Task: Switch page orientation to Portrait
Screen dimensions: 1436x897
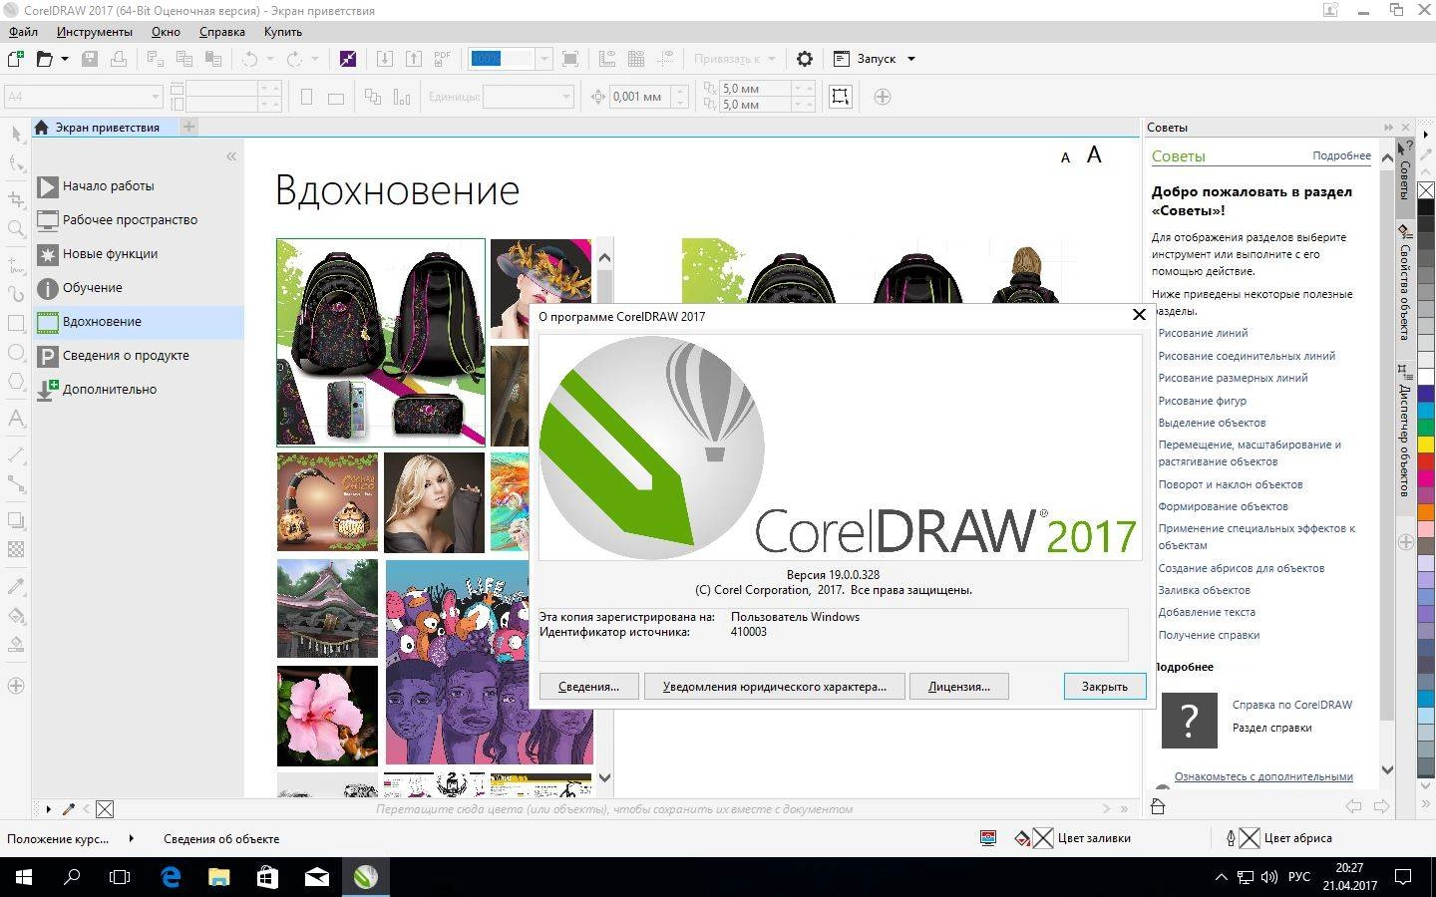Action: (x=307, y=97)
